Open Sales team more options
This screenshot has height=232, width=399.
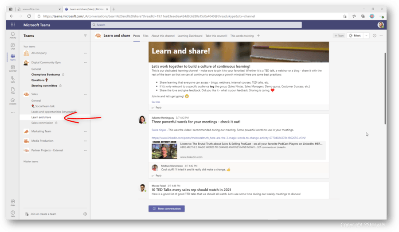click(x=85, y=94)
